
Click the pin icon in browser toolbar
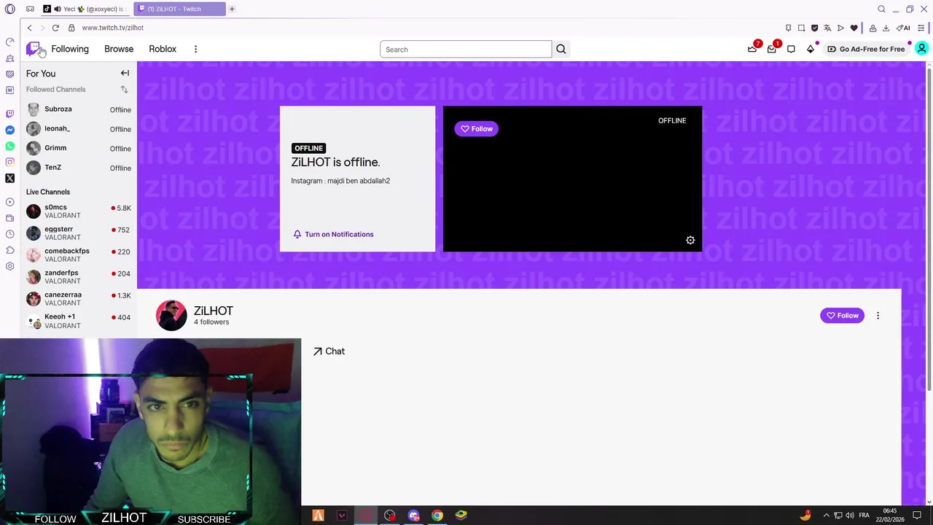(x=788, y=28)
